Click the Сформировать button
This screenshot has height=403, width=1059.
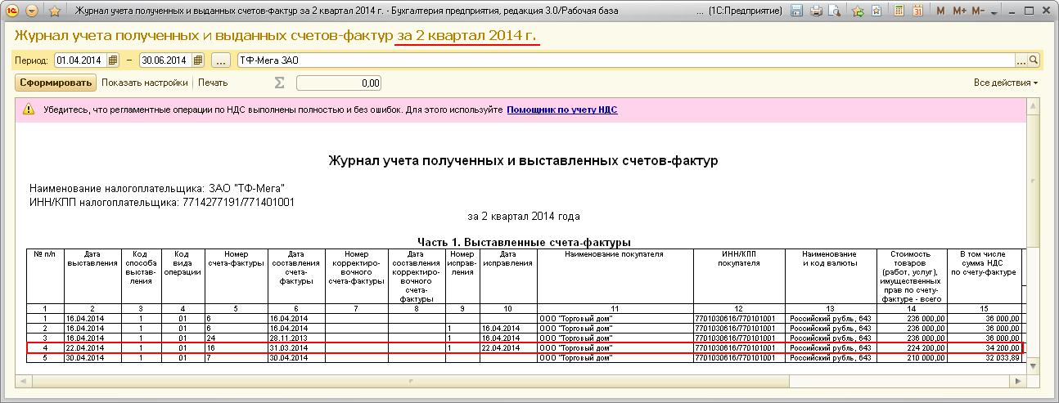56,83
